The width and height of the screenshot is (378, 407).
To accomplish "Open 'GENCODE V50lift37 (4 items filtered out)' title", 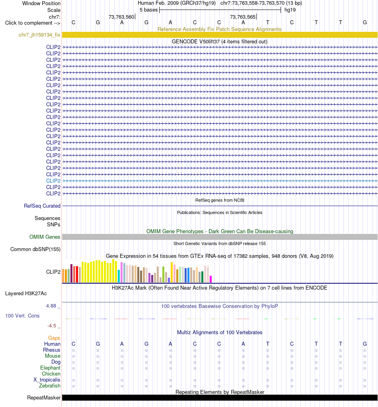I will (x=219, y=41).
